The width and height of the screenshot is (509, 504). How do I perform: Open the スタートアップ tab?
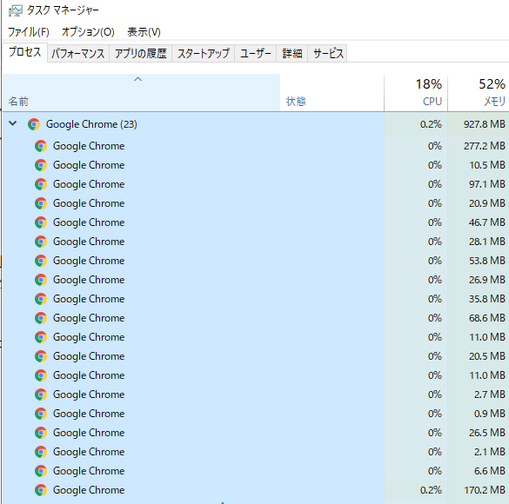pyautogui.click(x=204, y=54)
